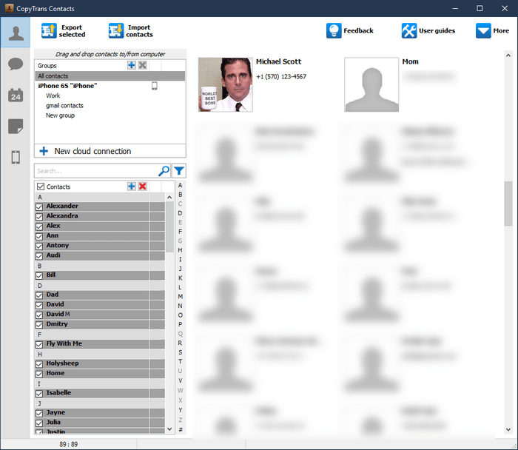The height and width of the screenshot is (450, 518).
Task: Add a new contact with plus icon
Action: click(132, 187)
